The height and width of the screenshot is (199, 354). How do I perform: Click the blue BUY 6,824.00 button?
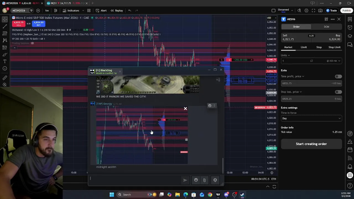pyautogui.click(x=38, y=24)
